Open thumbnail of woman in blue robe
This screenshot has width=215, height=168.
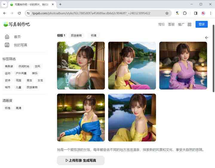[x=81, y=118]
